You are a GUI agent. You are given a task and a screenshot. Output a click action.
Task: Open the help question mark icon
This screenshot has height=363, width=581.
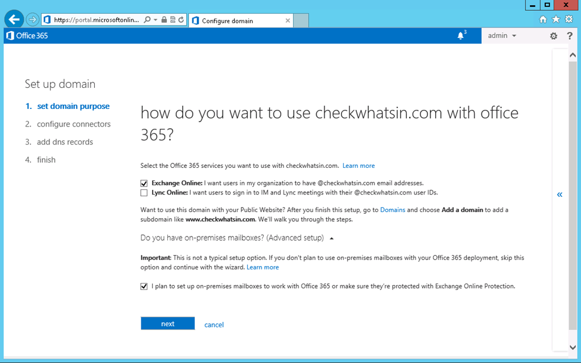point(570,36)
